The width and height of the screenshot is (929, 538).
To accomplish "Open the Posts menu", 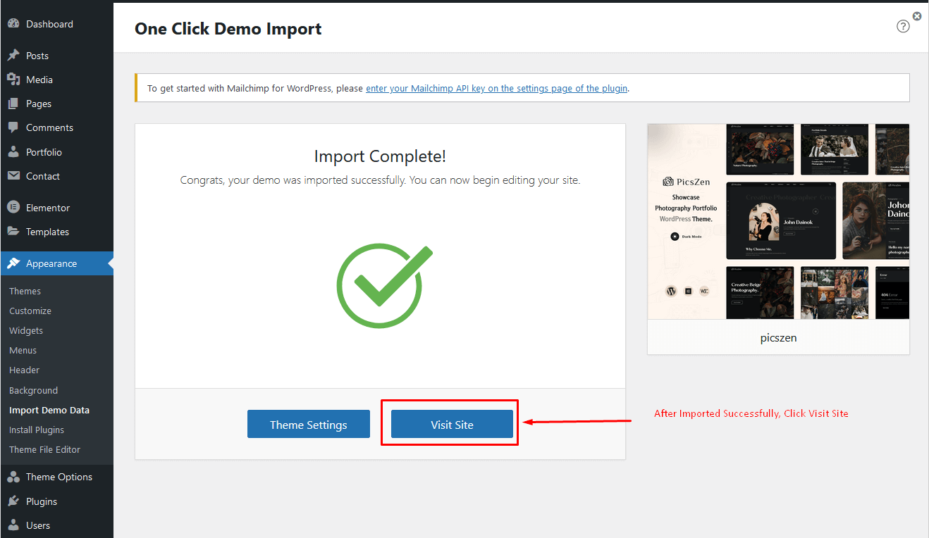I will pos(37,56).
